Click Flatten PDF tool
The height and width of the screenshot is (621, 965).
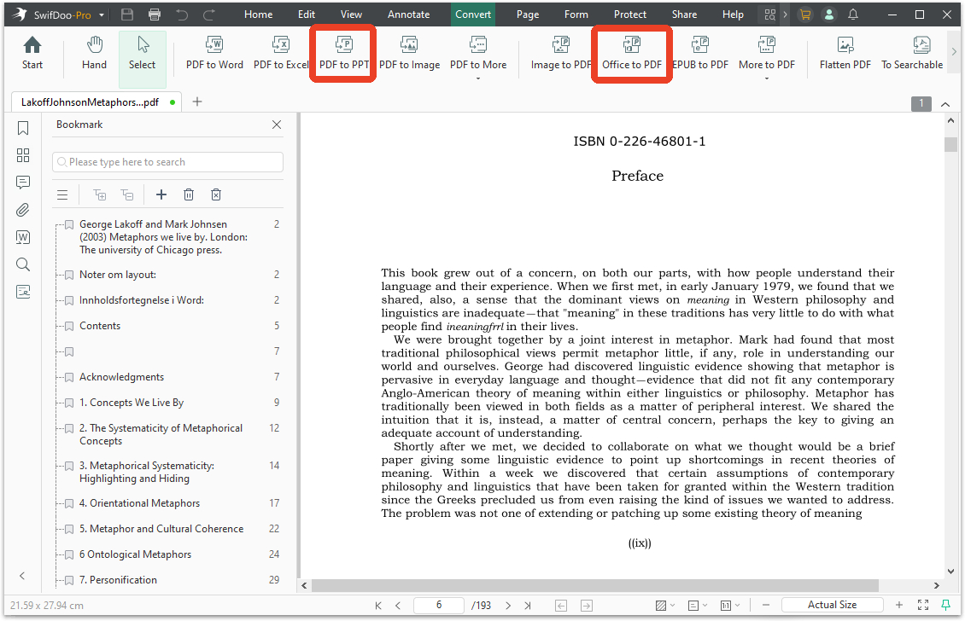(845, 54)
